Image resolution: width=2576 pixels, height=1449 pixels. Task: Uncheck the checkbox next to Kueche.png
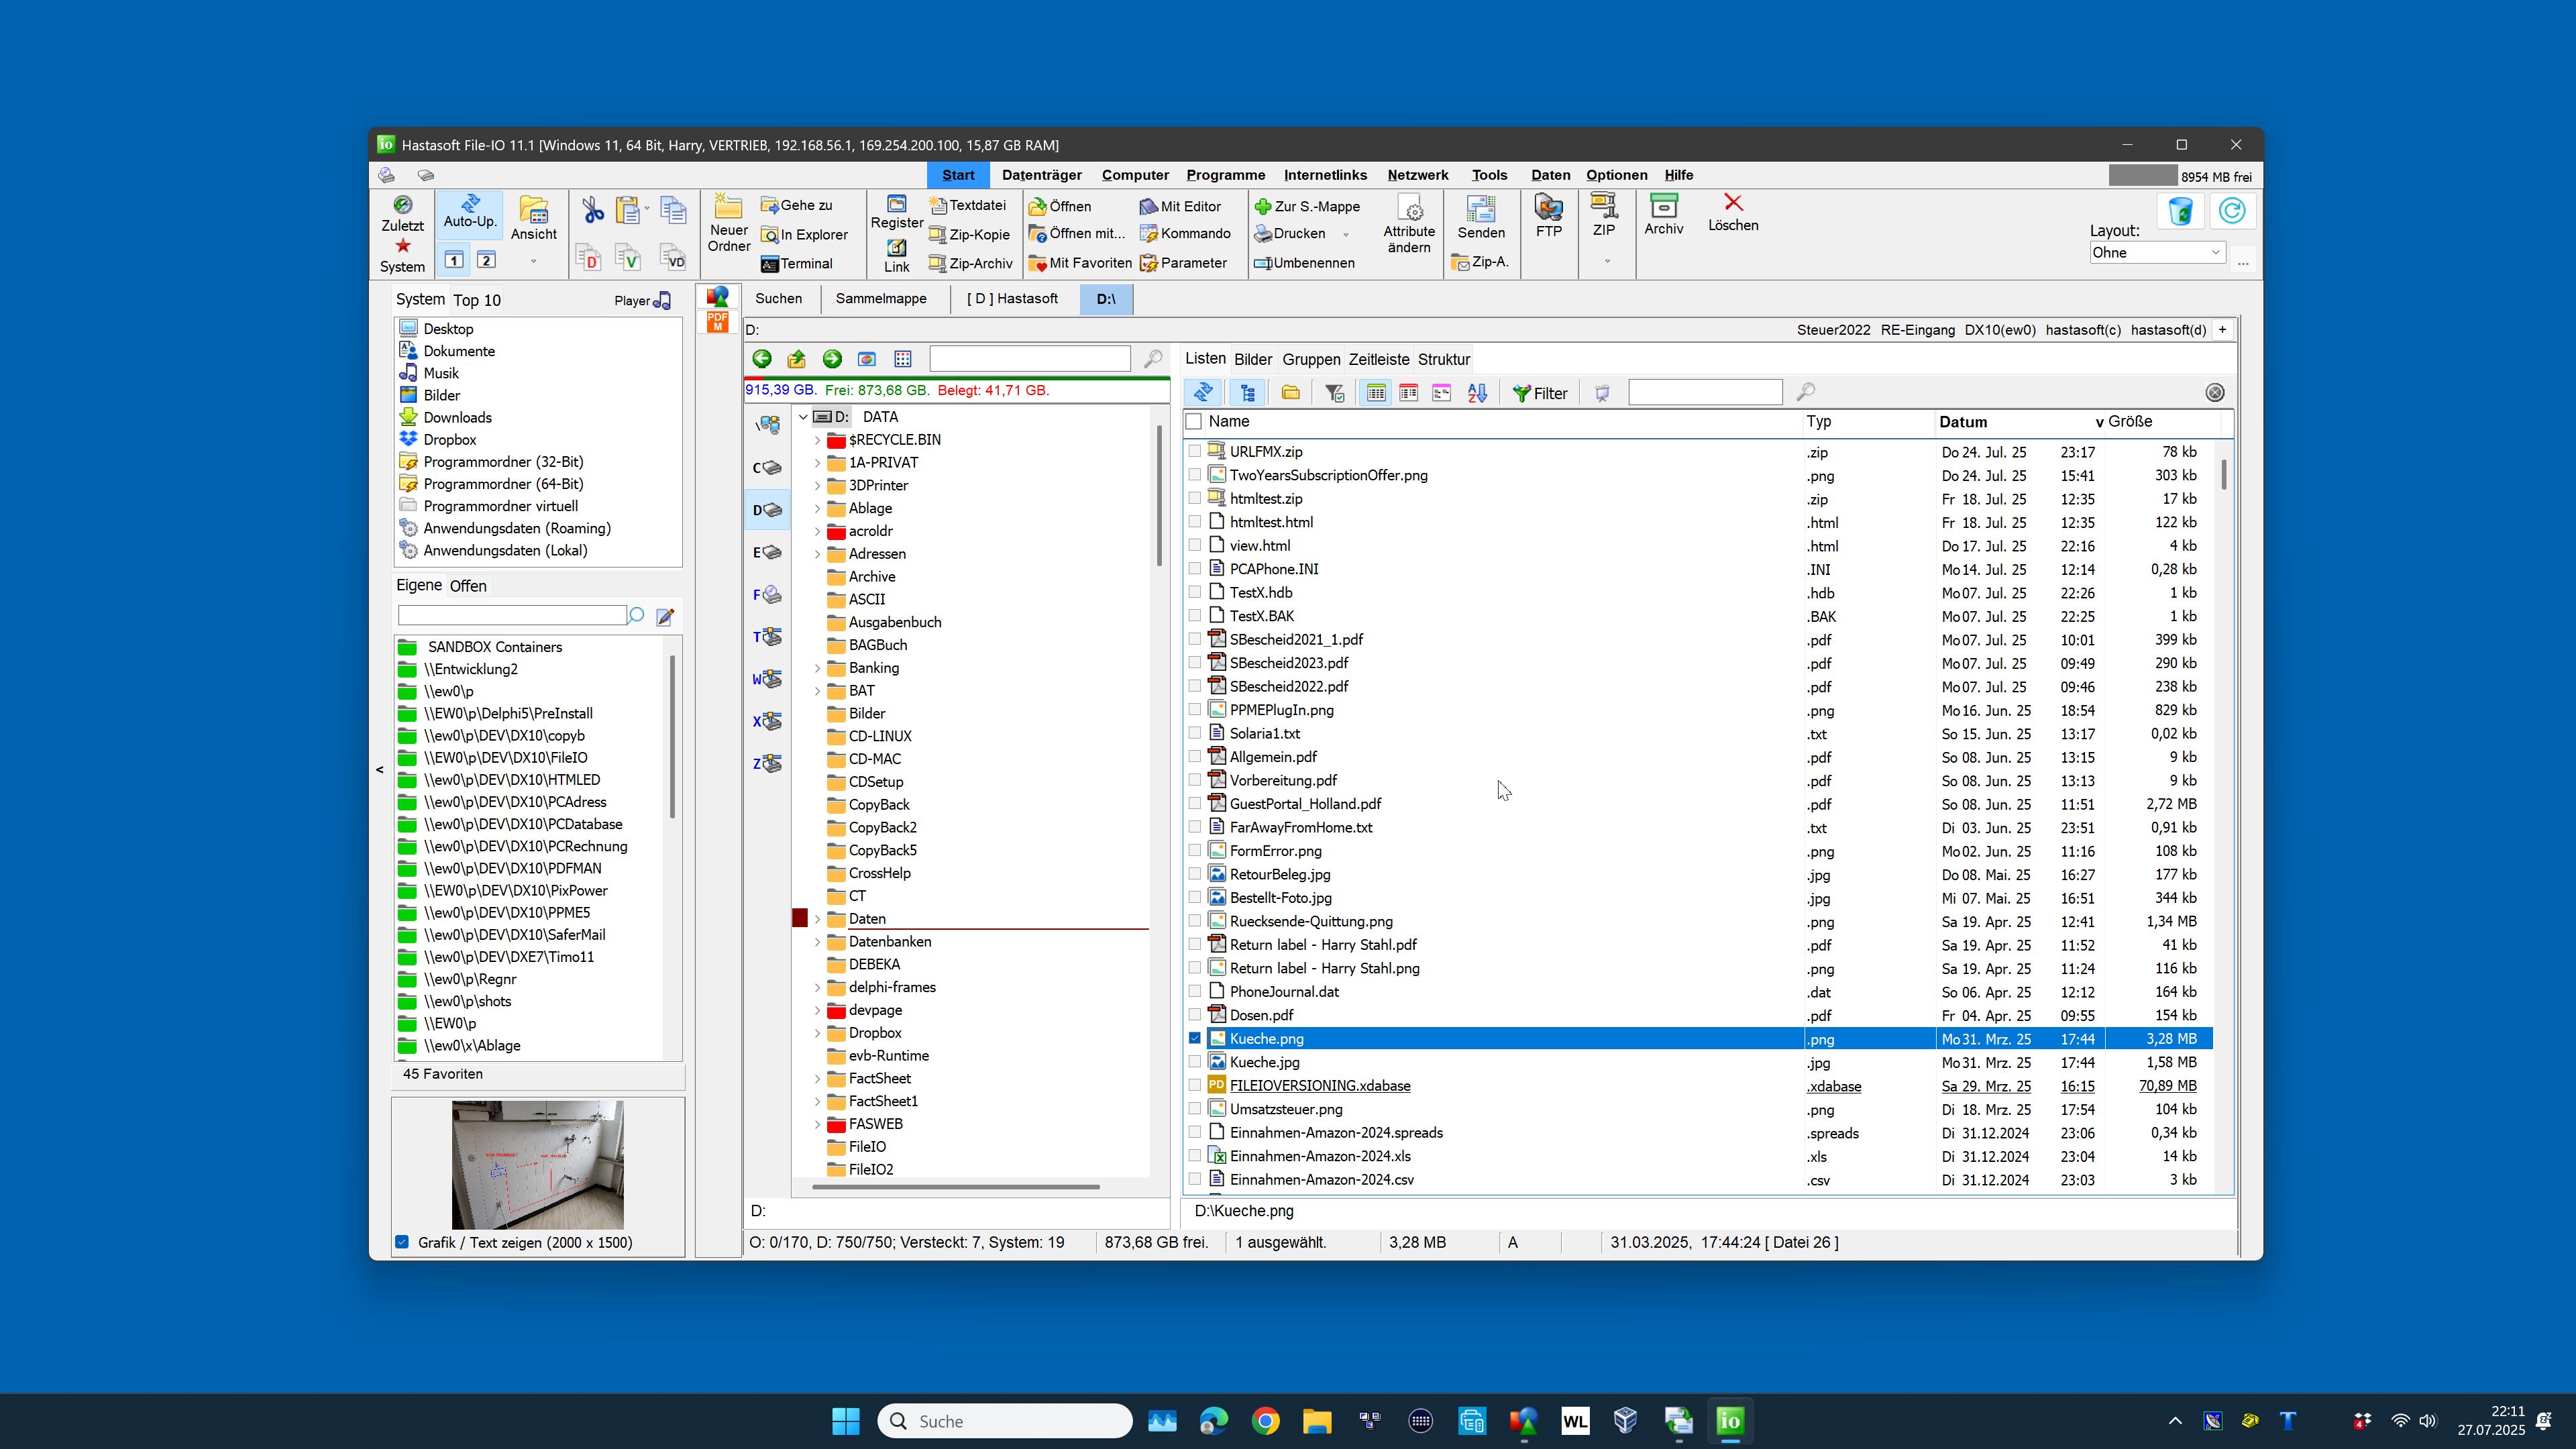(x=1195, y=1038)
